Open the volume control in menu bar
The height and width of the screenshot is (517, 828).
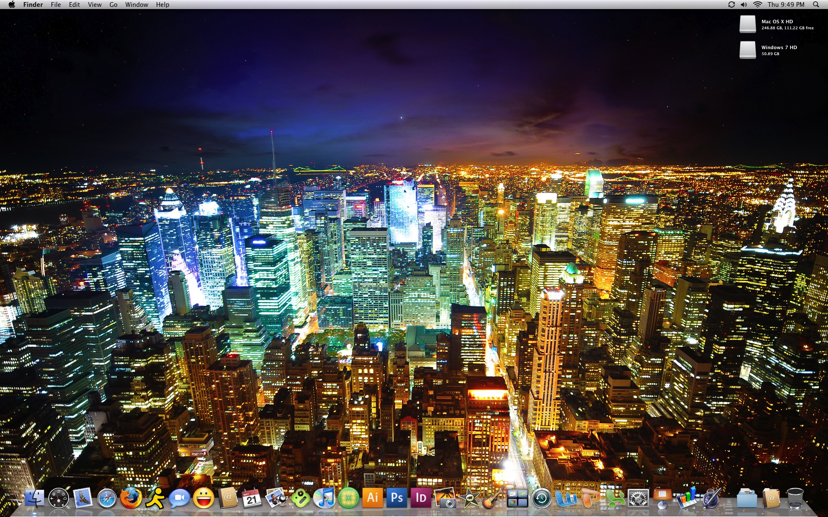click(x=744, y=4)
